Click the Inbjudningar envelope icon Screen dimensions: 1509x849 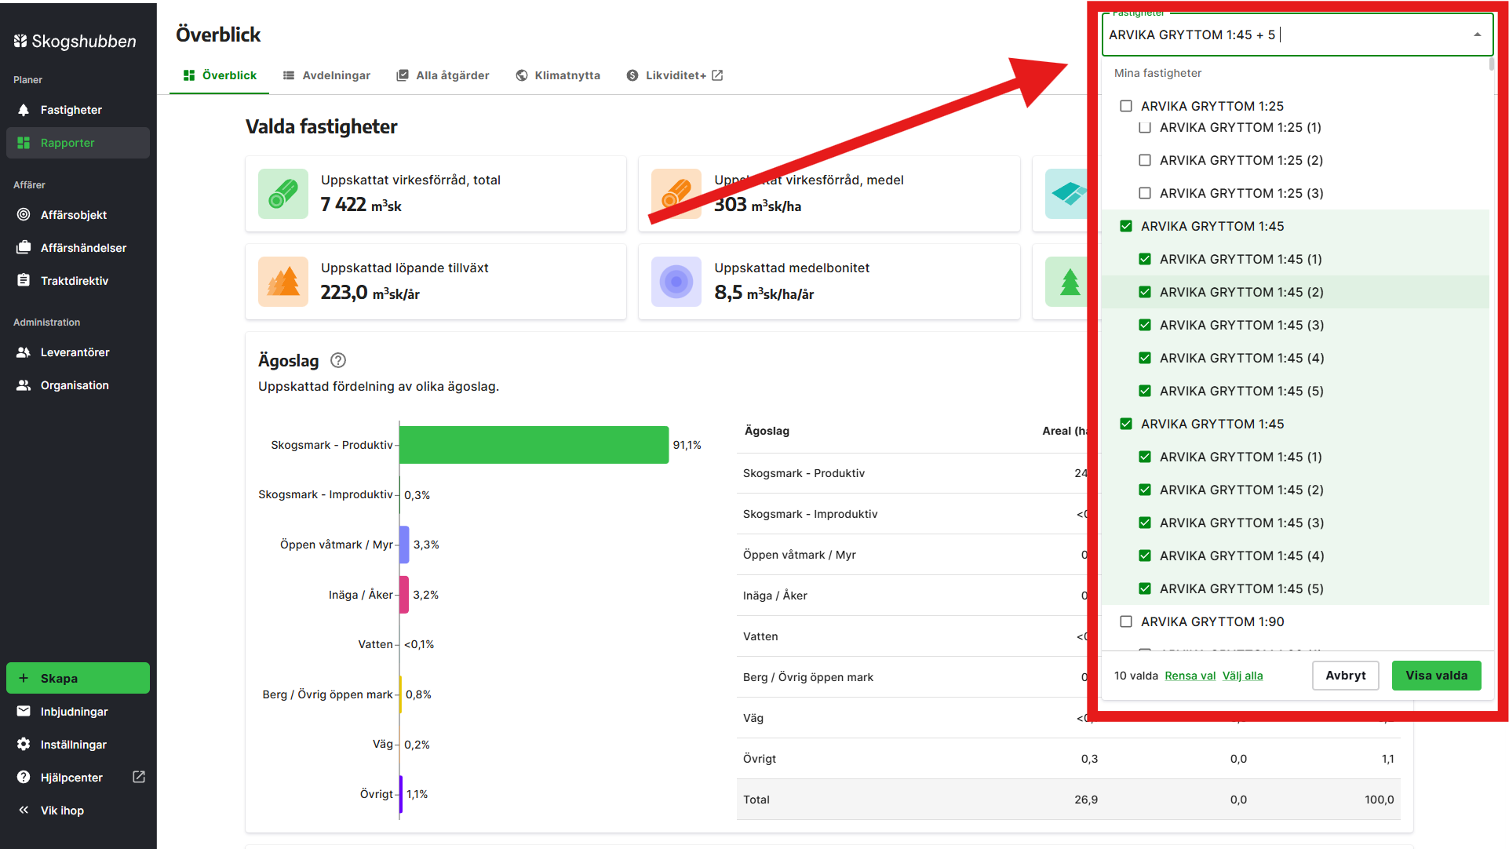pos(24,712)
